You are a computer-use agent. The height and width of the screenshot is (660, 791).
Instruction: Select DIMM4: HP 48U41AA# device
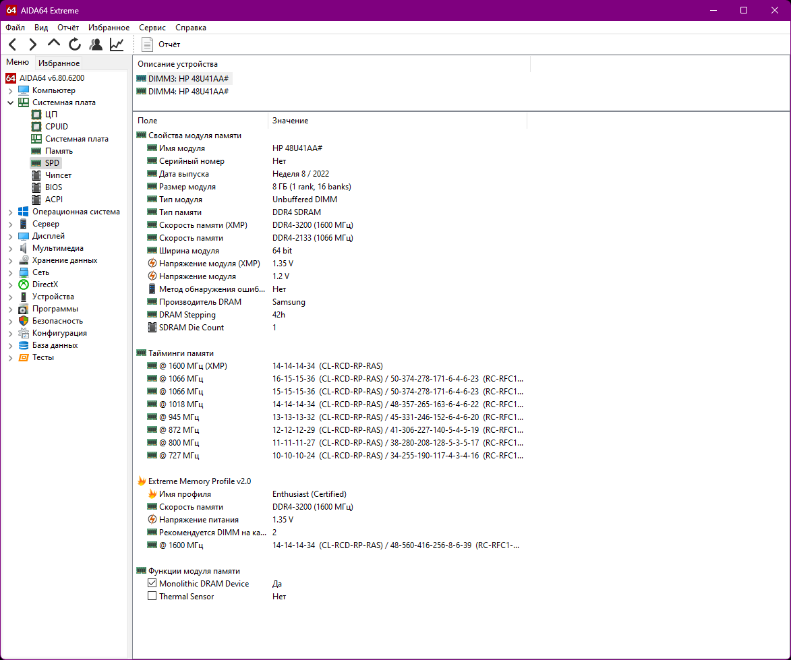(183, 91)
